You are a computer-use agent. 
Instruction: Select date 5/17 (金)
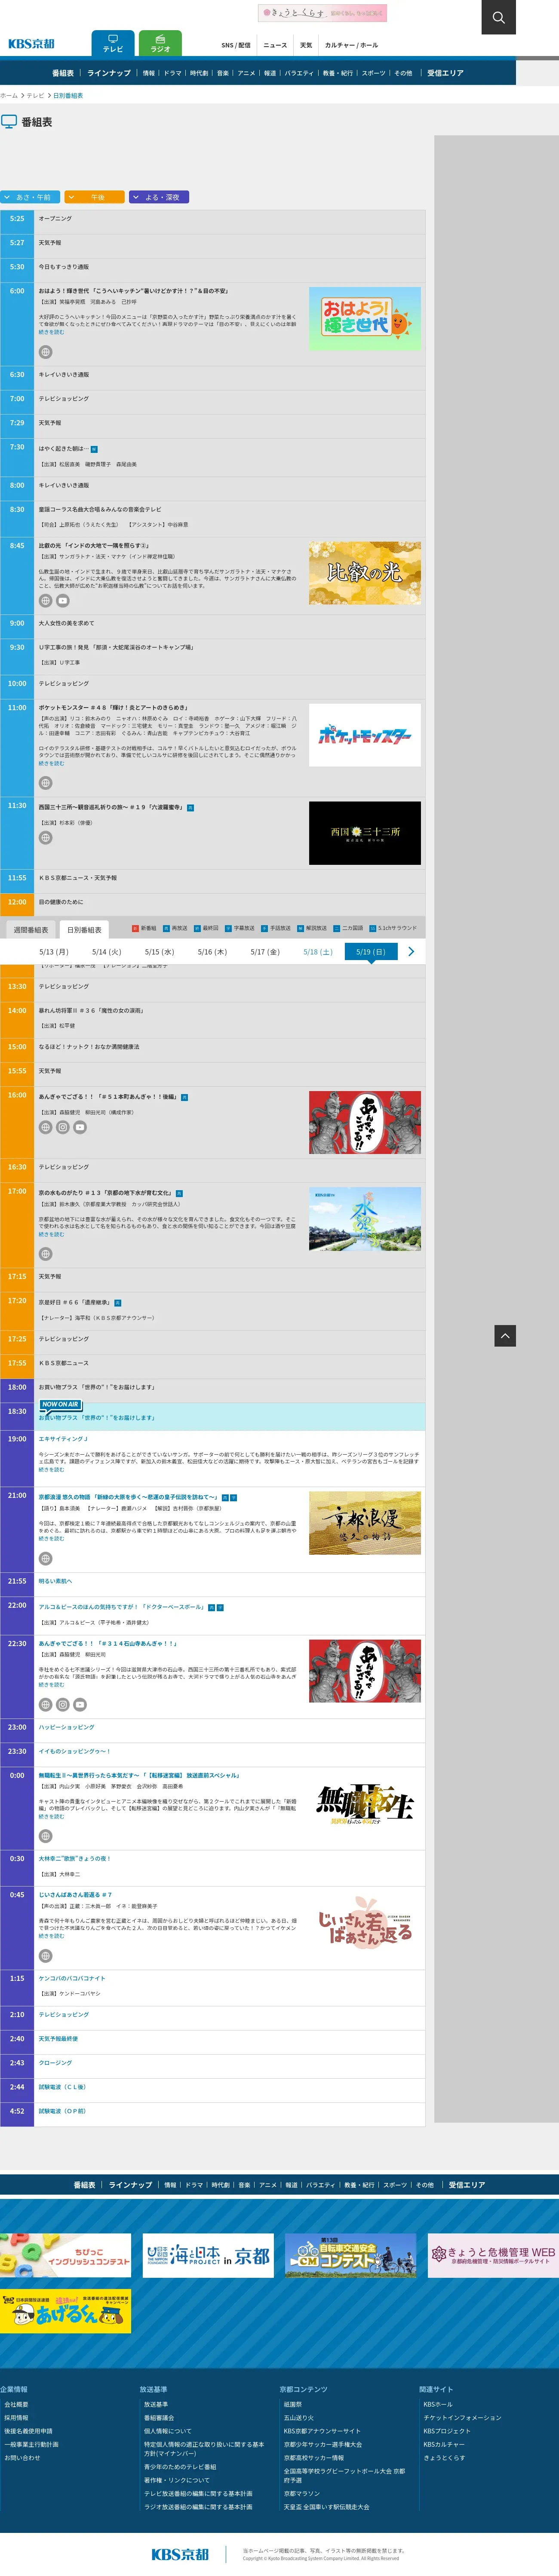266,952
